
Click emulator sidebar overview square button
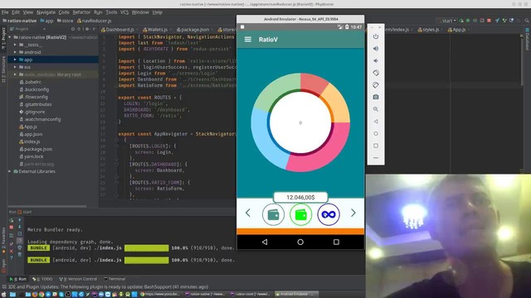pyautogui.click(x=376, y=146)
